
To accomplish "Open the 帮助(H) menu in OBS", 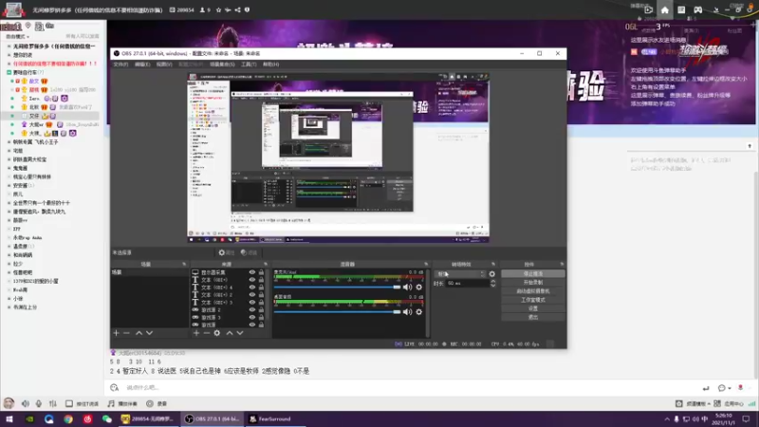I will coord(270,65).
